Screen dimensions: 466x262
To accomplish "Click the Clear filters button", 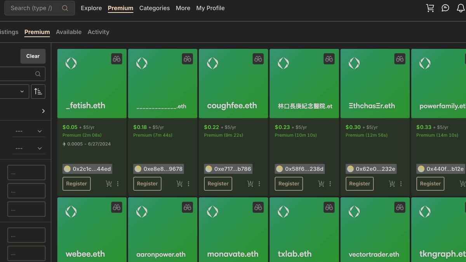I will [x=33, y=56].
